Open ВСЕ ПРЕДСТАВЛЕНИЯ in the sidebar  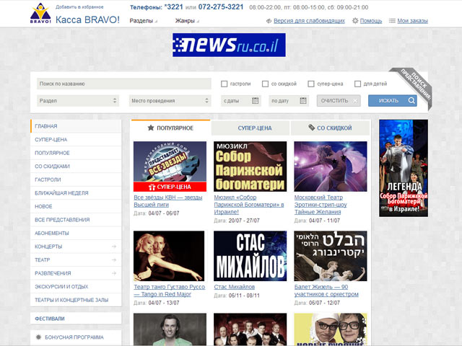(x=76, y=220)
